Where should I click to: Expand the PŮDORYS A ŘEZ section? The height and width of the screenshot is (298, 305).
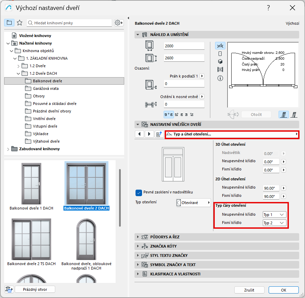click(x=138, y=237)
